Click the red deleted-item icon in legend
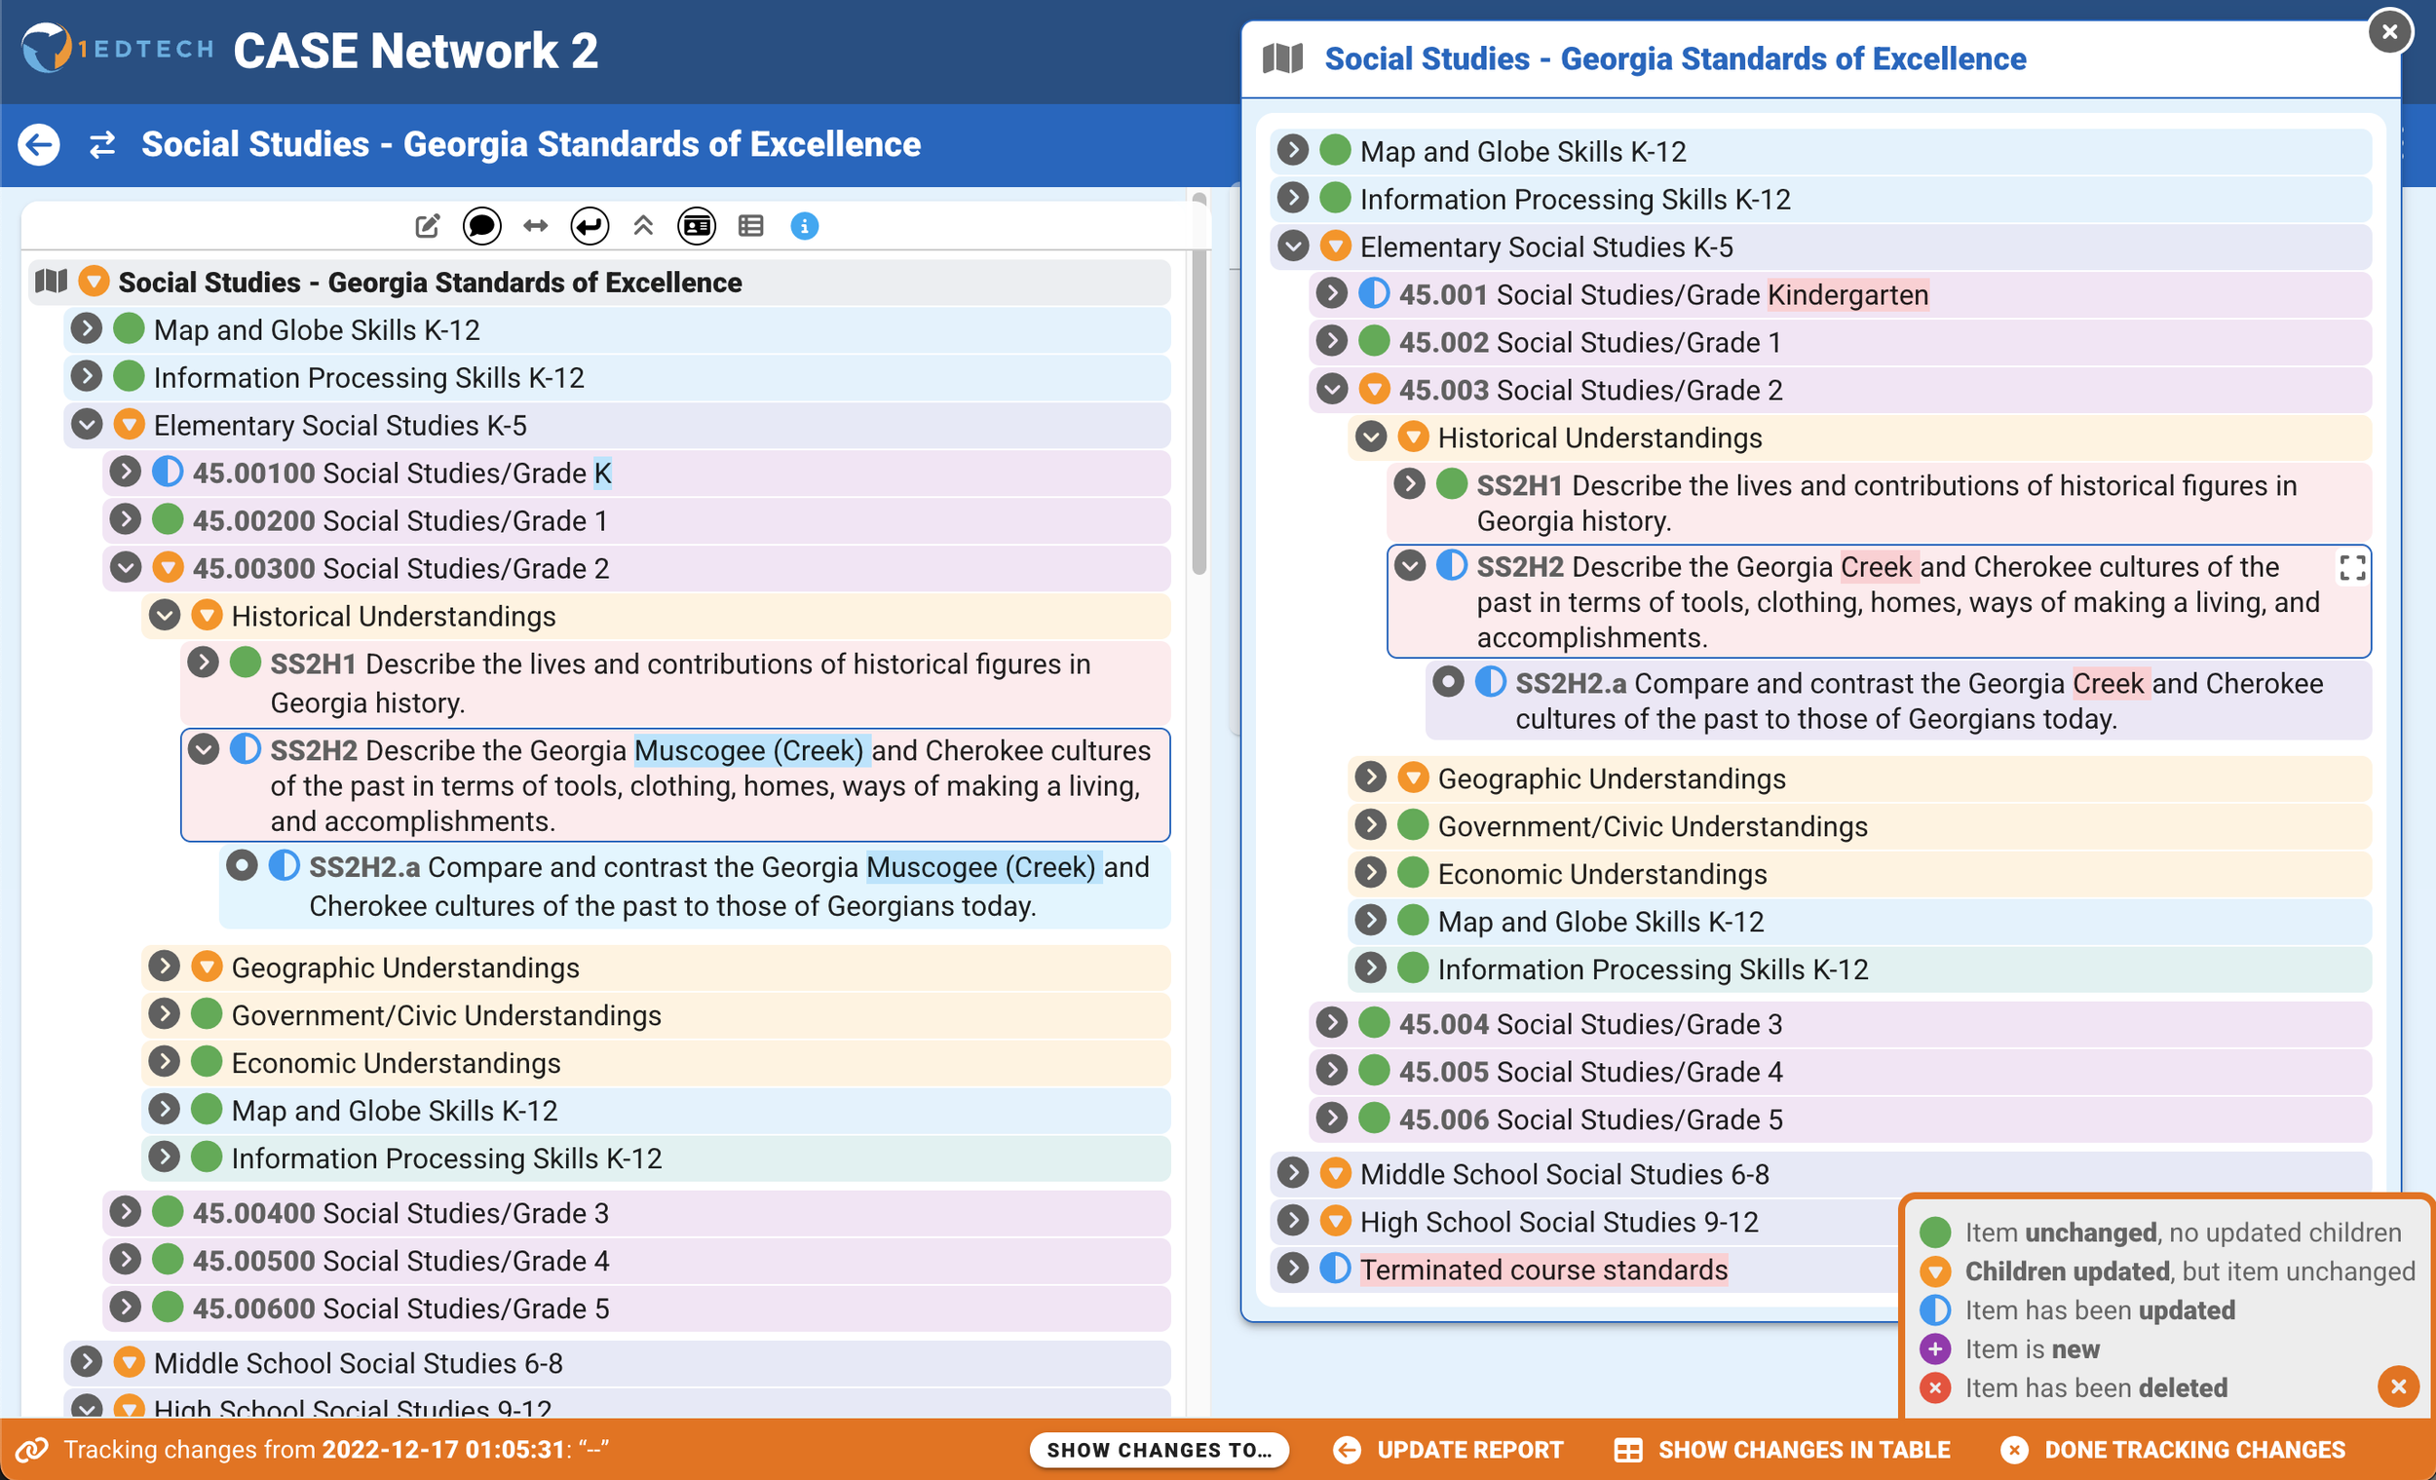 (x=1935, y=1387)
